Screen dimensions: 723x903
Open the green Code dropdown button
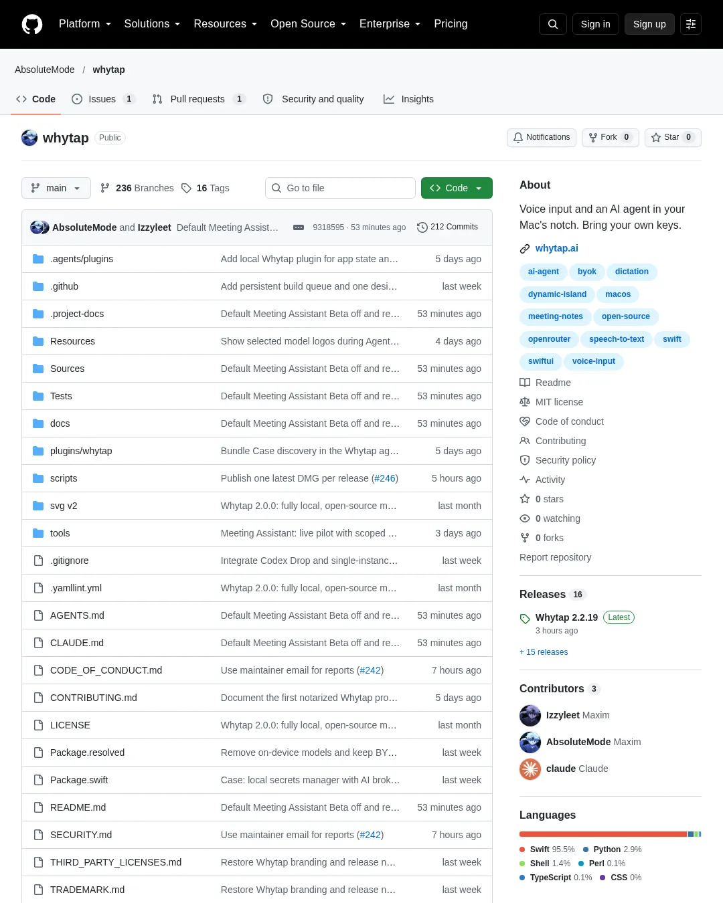[x=457, y=188]
